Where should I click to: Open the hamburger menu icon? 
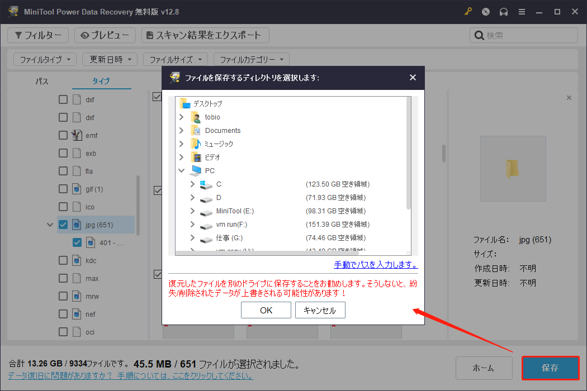(522, 11)
